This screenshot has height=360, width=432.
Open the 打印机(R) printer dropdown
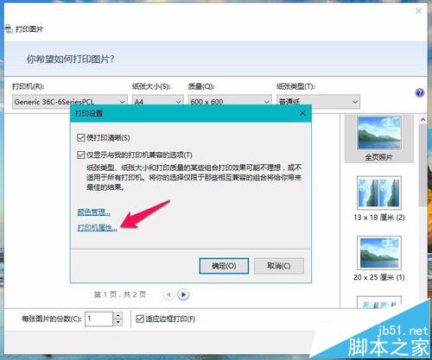[70, 102]
